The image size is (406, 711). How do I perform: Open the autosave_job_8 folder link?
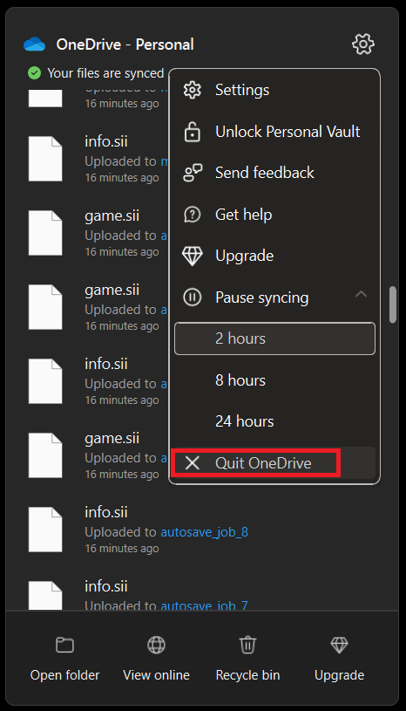[205, 532]
